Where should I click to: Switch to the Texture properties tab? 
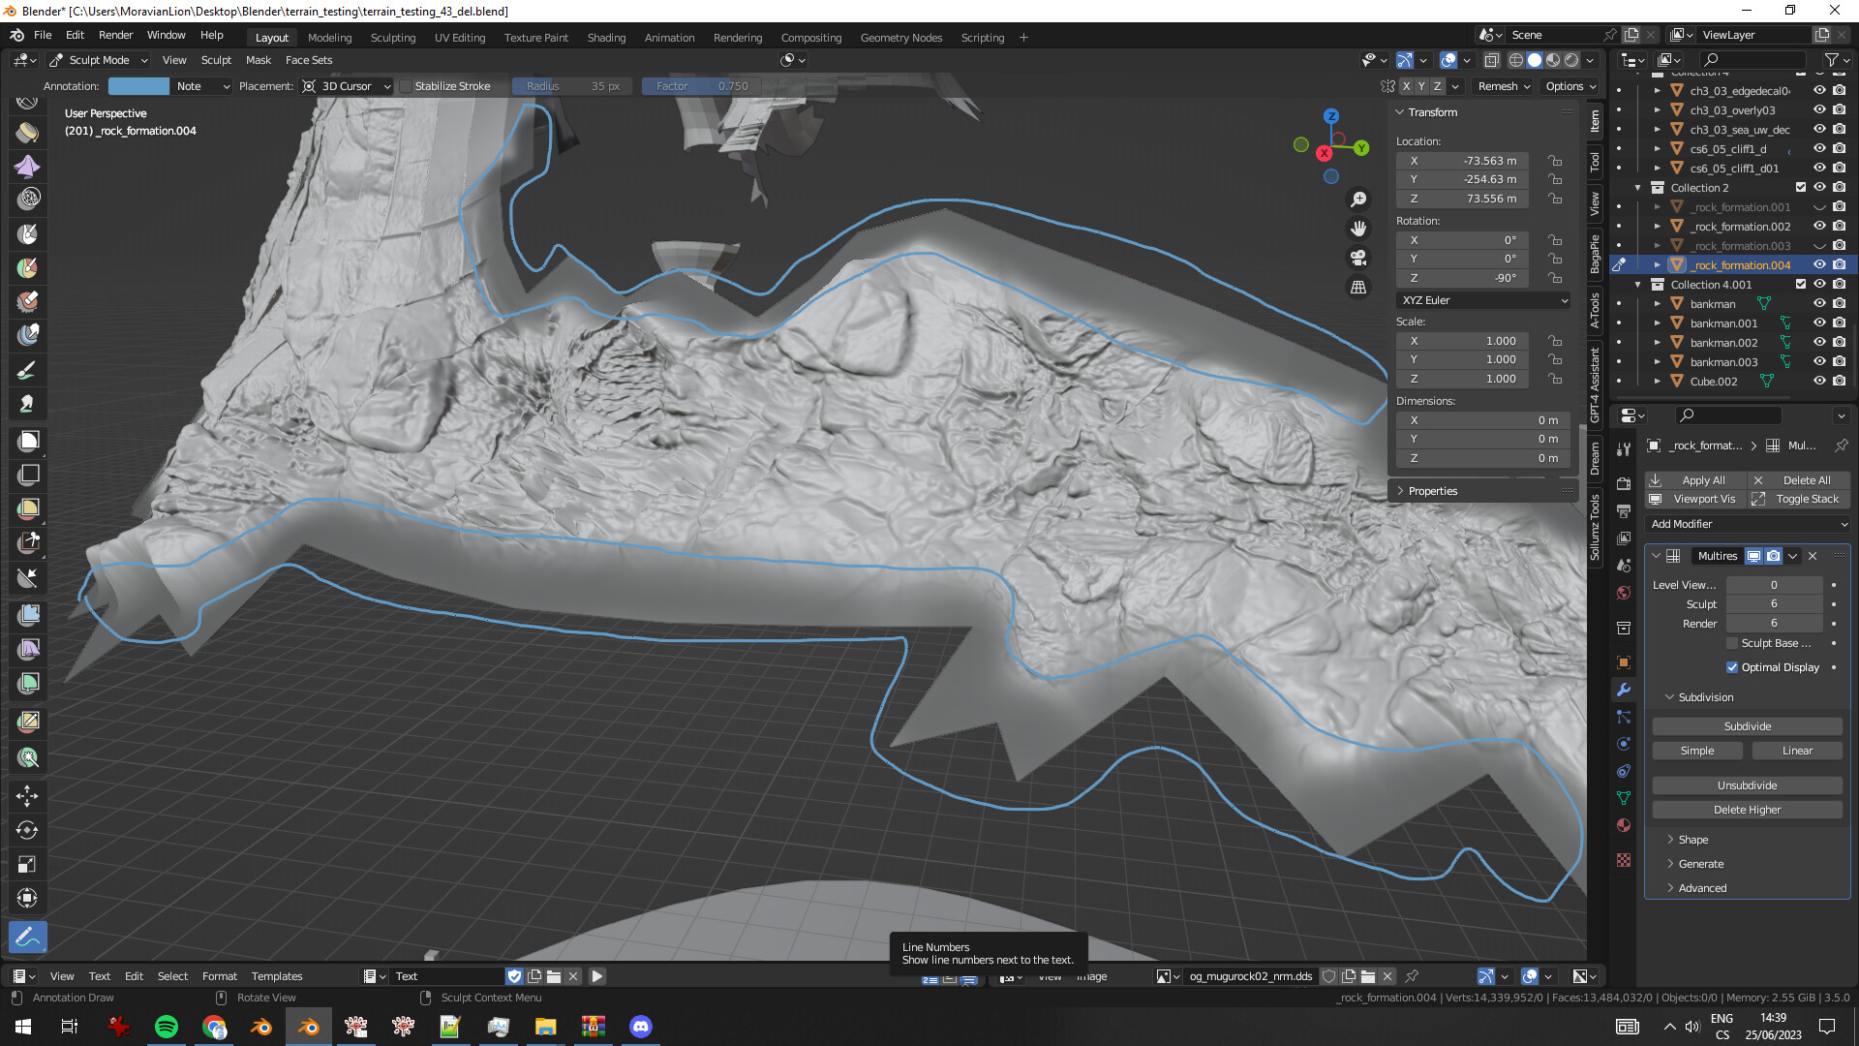coord(1625,859)
